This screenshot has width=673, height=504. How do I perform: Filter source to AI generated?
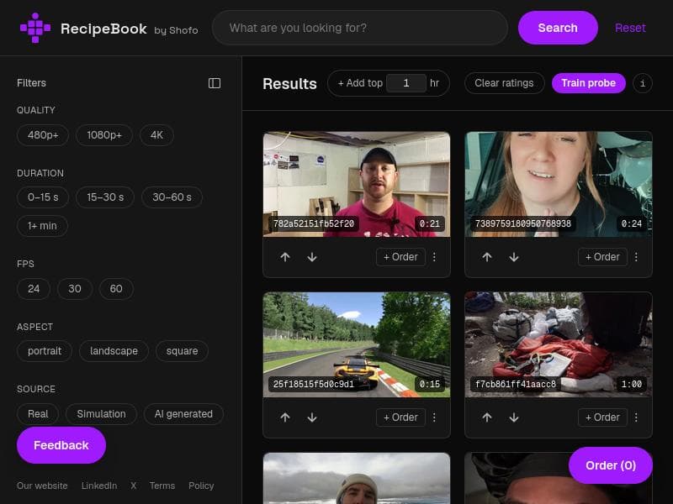point(183,414)
